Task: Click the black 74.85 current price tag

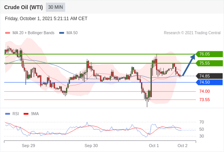Action: [x=209, y=76]
